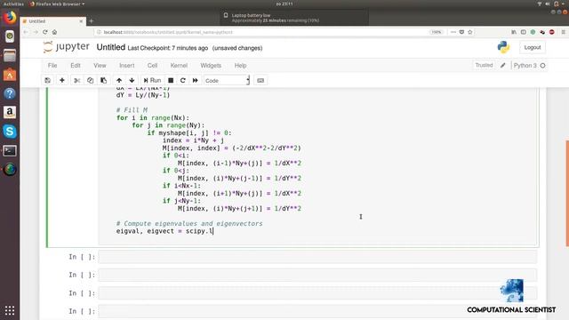The width and height of the screenshot is (569, 320).
Task: Cut selected cells with scissors icon
Action: point(77,80)
